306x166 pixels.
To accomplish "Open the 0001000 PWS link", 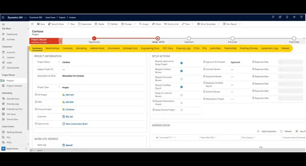I will pyautogui.click(x=69, y=102).
